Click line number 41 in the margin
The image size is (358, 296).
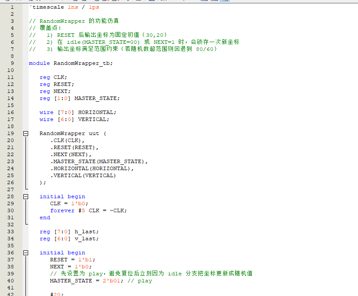(x=11, y=288)
